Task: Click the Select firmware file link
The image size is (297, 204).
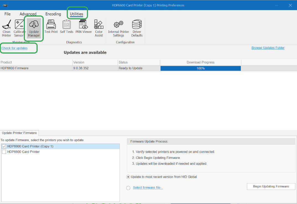Action: pos(148,187)
